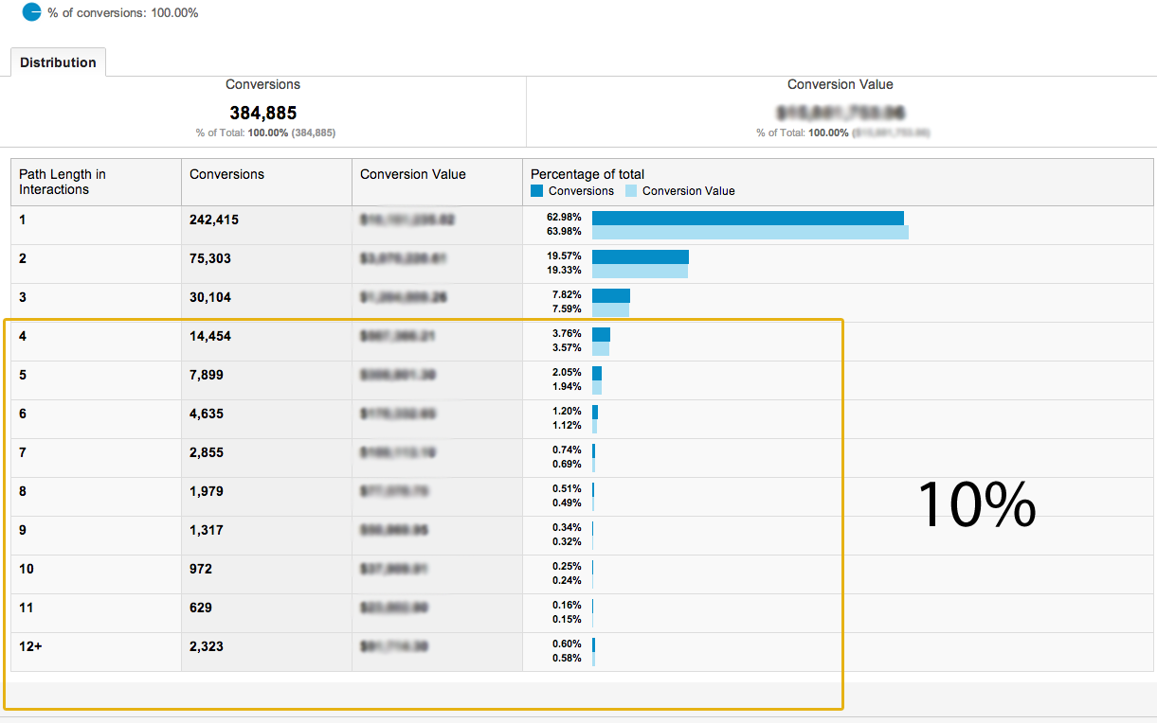
Task: Click the dark blue bar for path length 1
Action: click(x=748, y=218)
